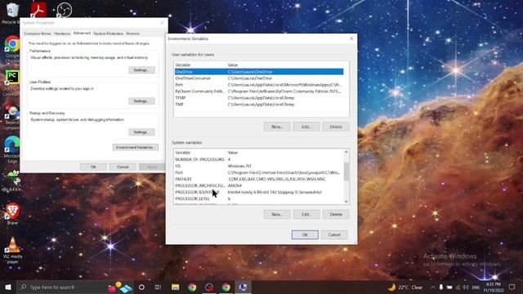Open the Microsoft Edge desktop shortcut

click(x=12, y=149)
